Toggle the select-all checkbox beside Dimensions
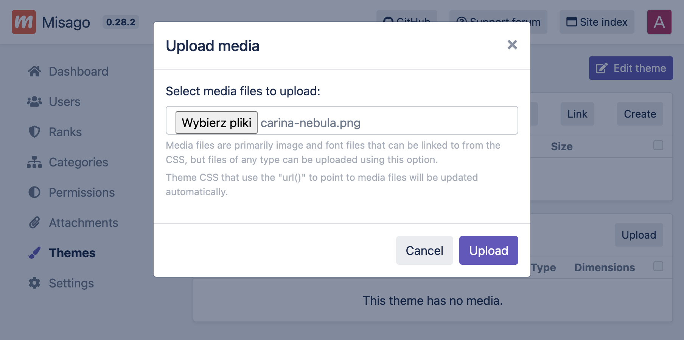The width and height of the screenshot is (684, 340). 658,266
